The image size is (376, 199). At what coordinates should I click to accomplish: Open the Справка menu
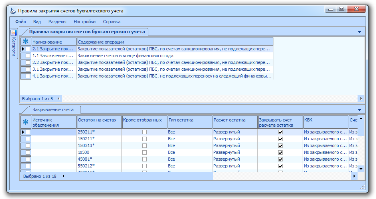112,22
